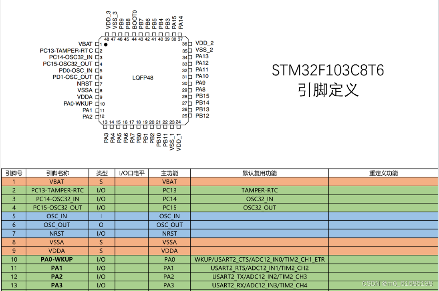Click the VSSA pin name cell in row 8
Image resolution: width=439 pixels, height=291 pixels.
click(57, 242)
